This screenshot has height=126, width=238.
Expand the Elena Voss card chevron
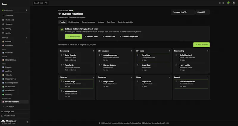pyautogui.click(x=140, y=55)
